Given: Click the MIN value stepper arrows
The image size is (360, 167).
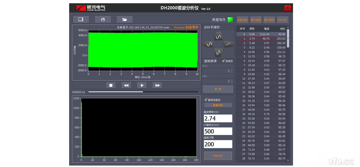Looking at the screenshot, I should click(x=231, y=82).
